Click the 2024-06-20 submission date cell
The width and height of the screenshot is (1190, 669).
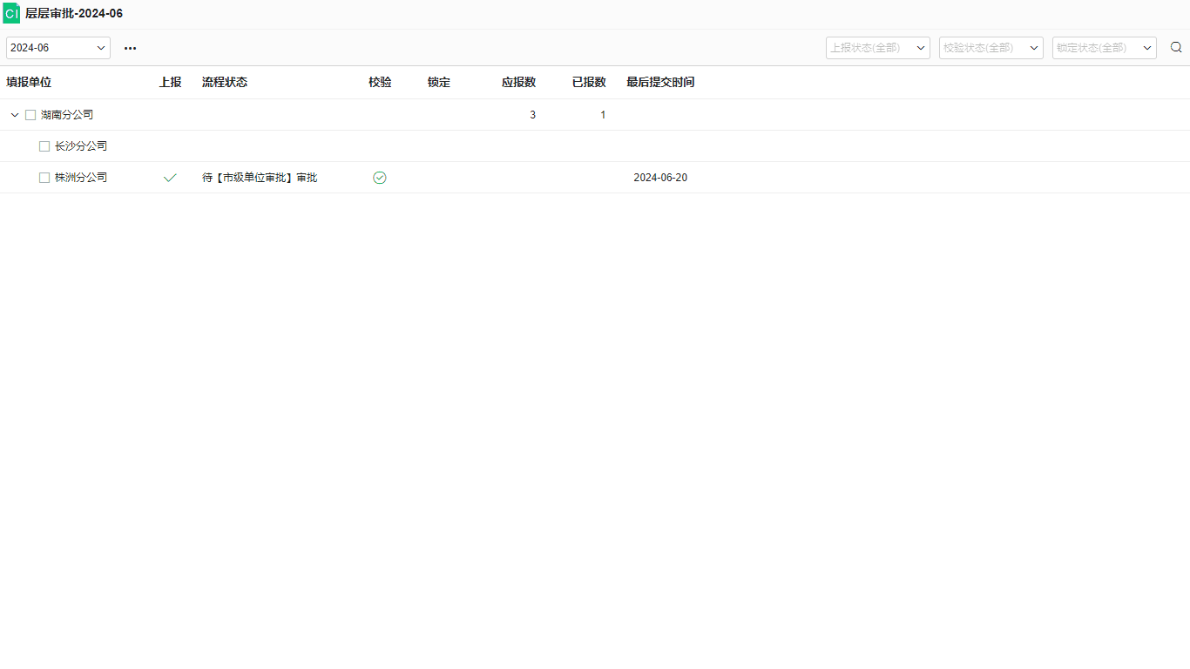coord(660,178)
